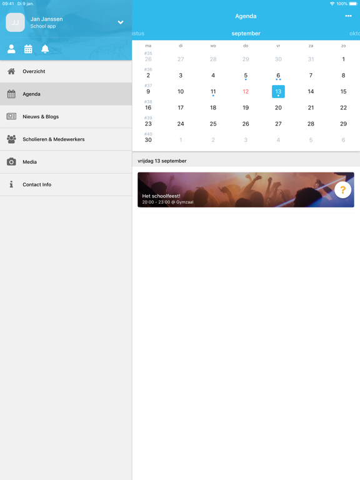Select September 1 in the calendar

click(x=344, y=59)
